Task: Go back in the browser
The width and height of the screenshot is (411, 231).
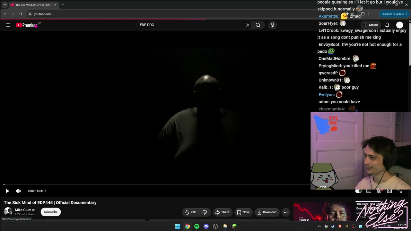Action: [x=5, y=14]
